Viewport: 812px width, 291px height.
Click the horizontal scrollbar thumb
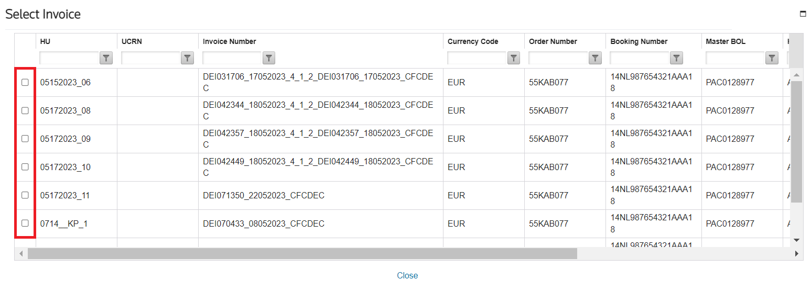click(302, 254)
